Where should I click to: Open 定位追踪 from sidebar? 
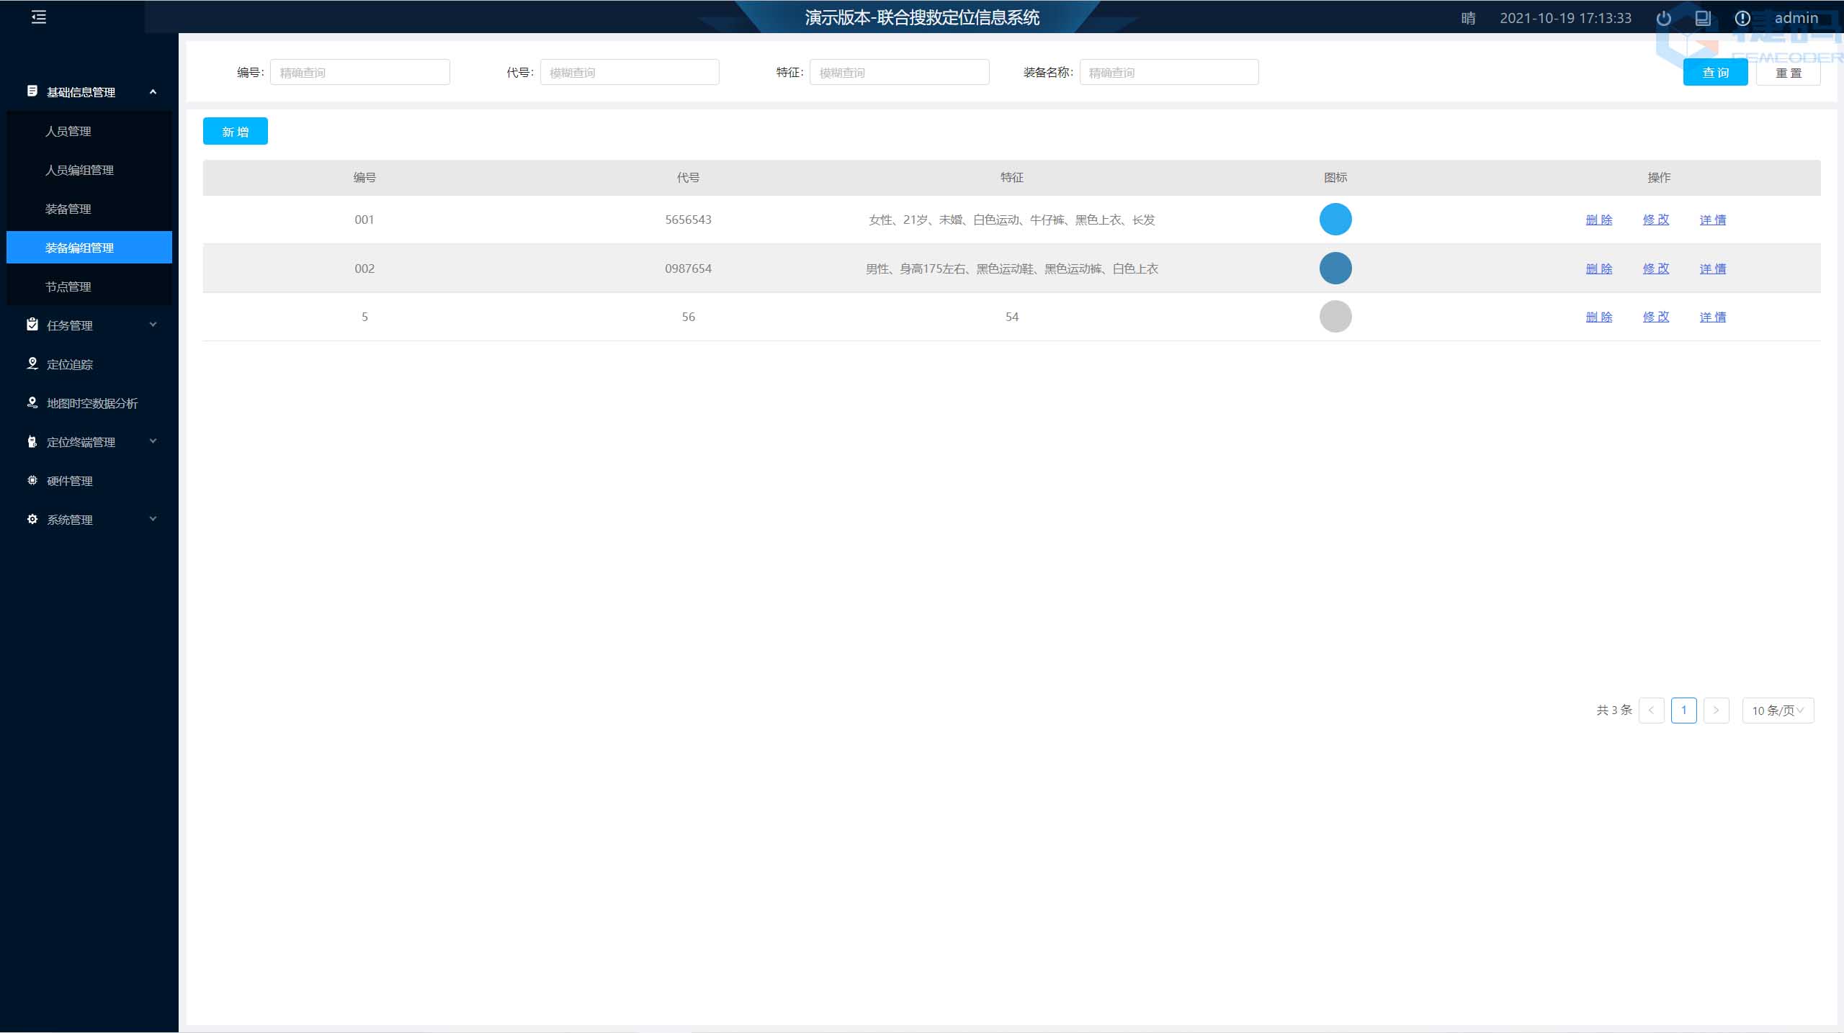68,364
